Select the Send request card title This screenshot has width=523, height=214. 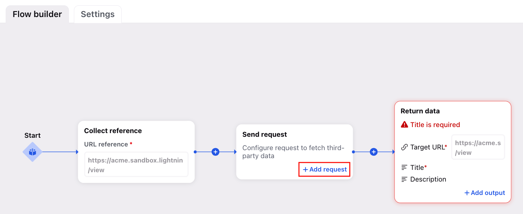point(265,134)
